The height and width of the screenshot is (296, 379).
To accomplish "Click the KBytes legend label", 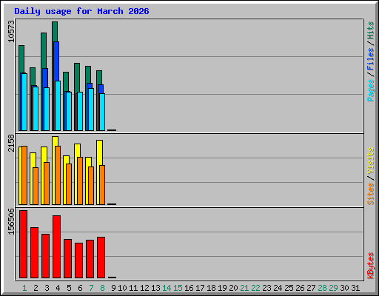I will coord(370,266).
